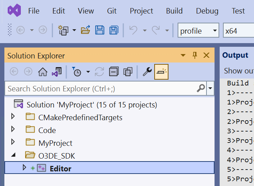Open Properties wrench icon

[147, 72]
